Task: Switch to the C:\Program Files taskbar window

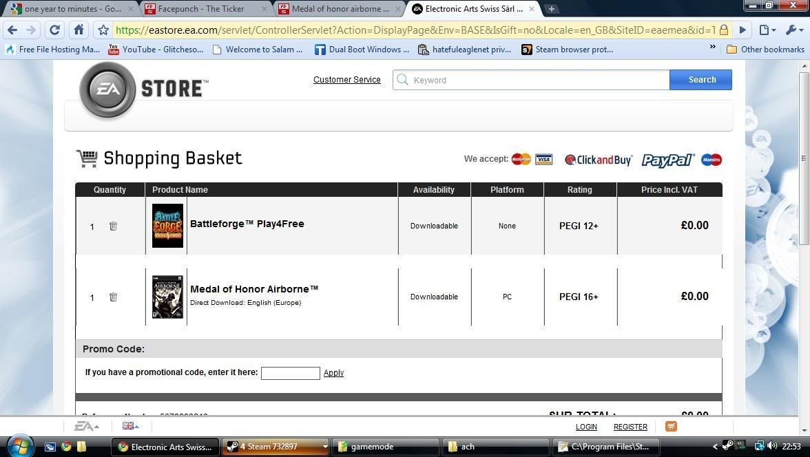Action: point(605,447)
